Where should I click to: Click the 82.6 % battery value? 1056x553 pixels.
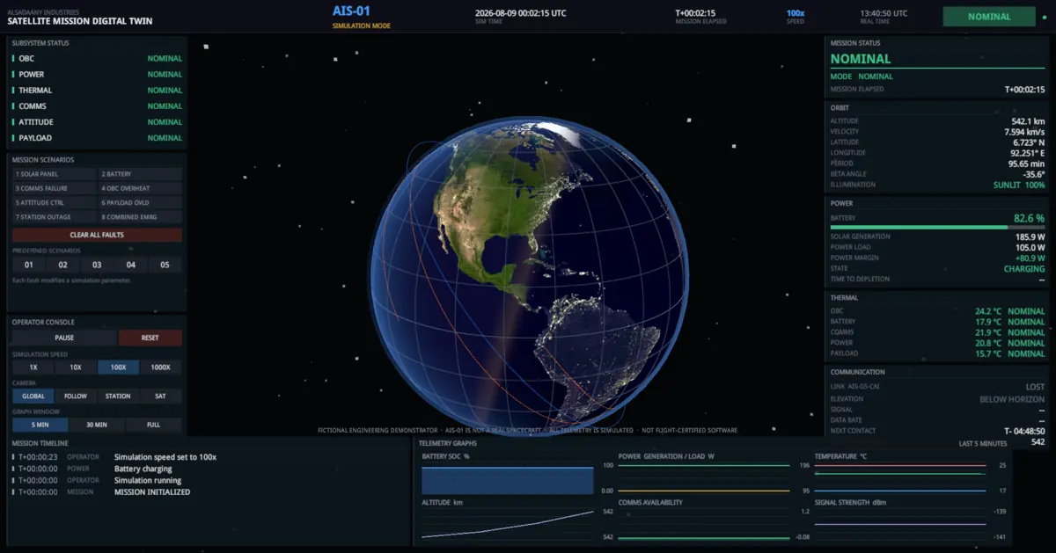(1029, 218)
